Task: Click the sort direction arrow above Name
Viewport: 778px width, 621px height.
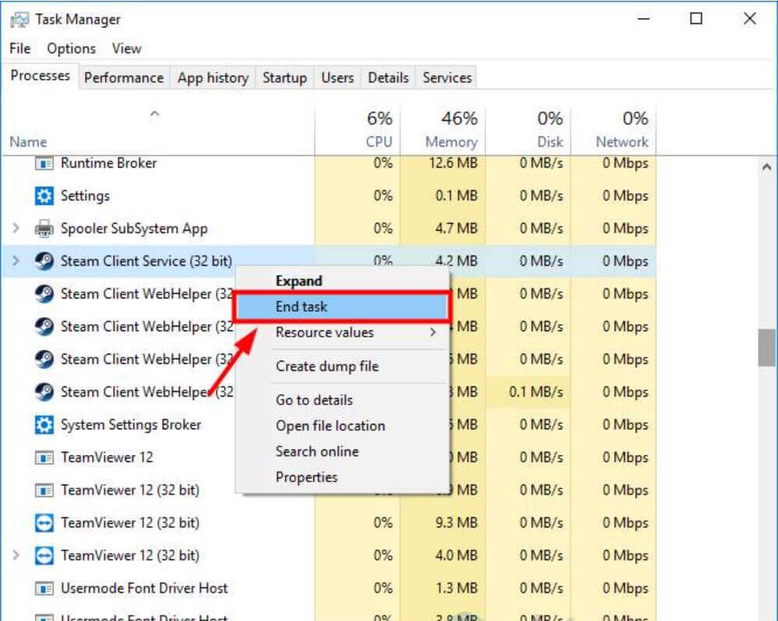Action: point(155,115)
